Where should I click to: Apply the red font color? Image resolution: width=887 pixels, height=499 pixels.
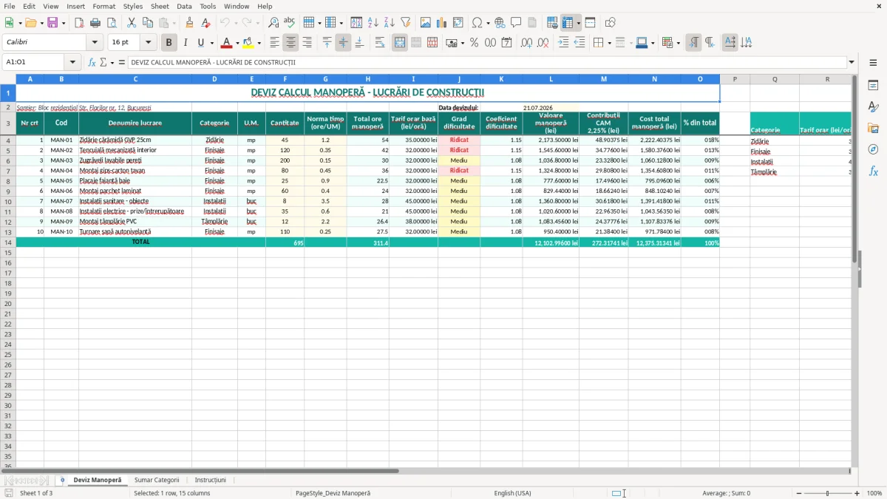coord(227,43)
